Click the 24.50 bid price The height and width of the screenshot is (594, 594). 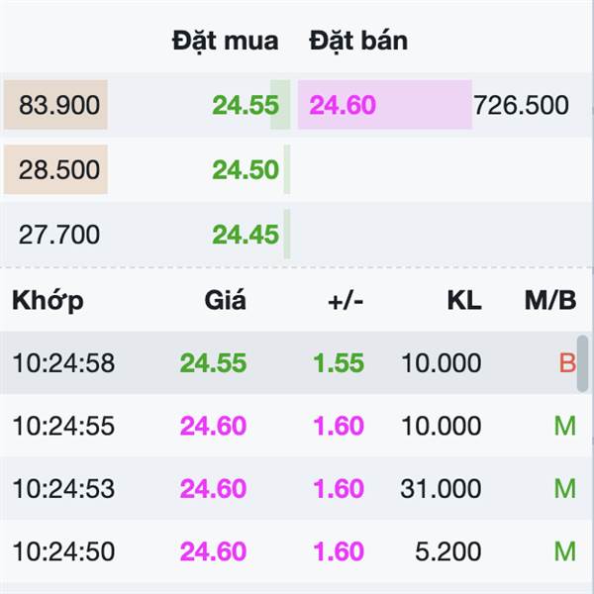(246, 169)
